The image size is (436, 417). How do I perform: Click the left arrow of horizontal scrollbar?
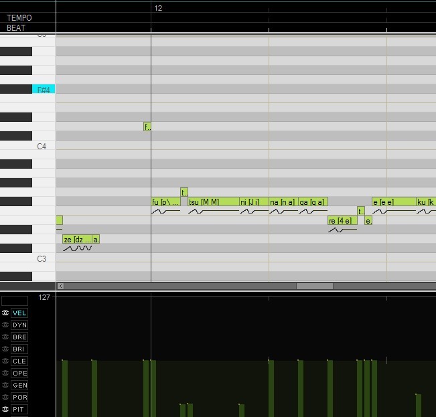coord(61,286)
